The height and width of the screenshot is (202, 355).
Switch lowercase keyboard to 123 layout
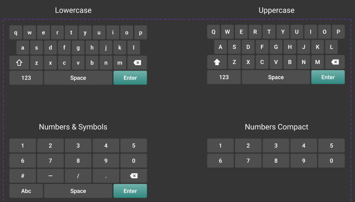tap(26, 78)
